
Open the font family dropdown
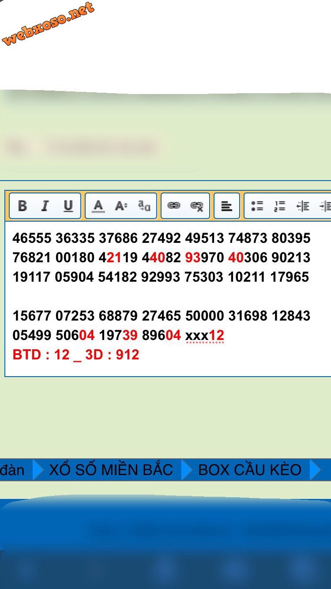pyautogui.click(x=144, y=206)
